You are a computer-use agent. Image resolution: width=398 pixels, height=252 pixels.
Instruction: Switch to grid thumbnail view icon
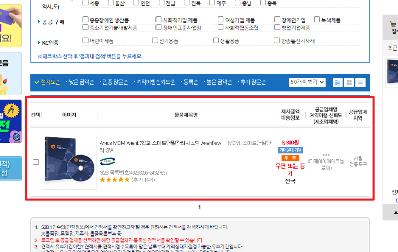point(349,82)
